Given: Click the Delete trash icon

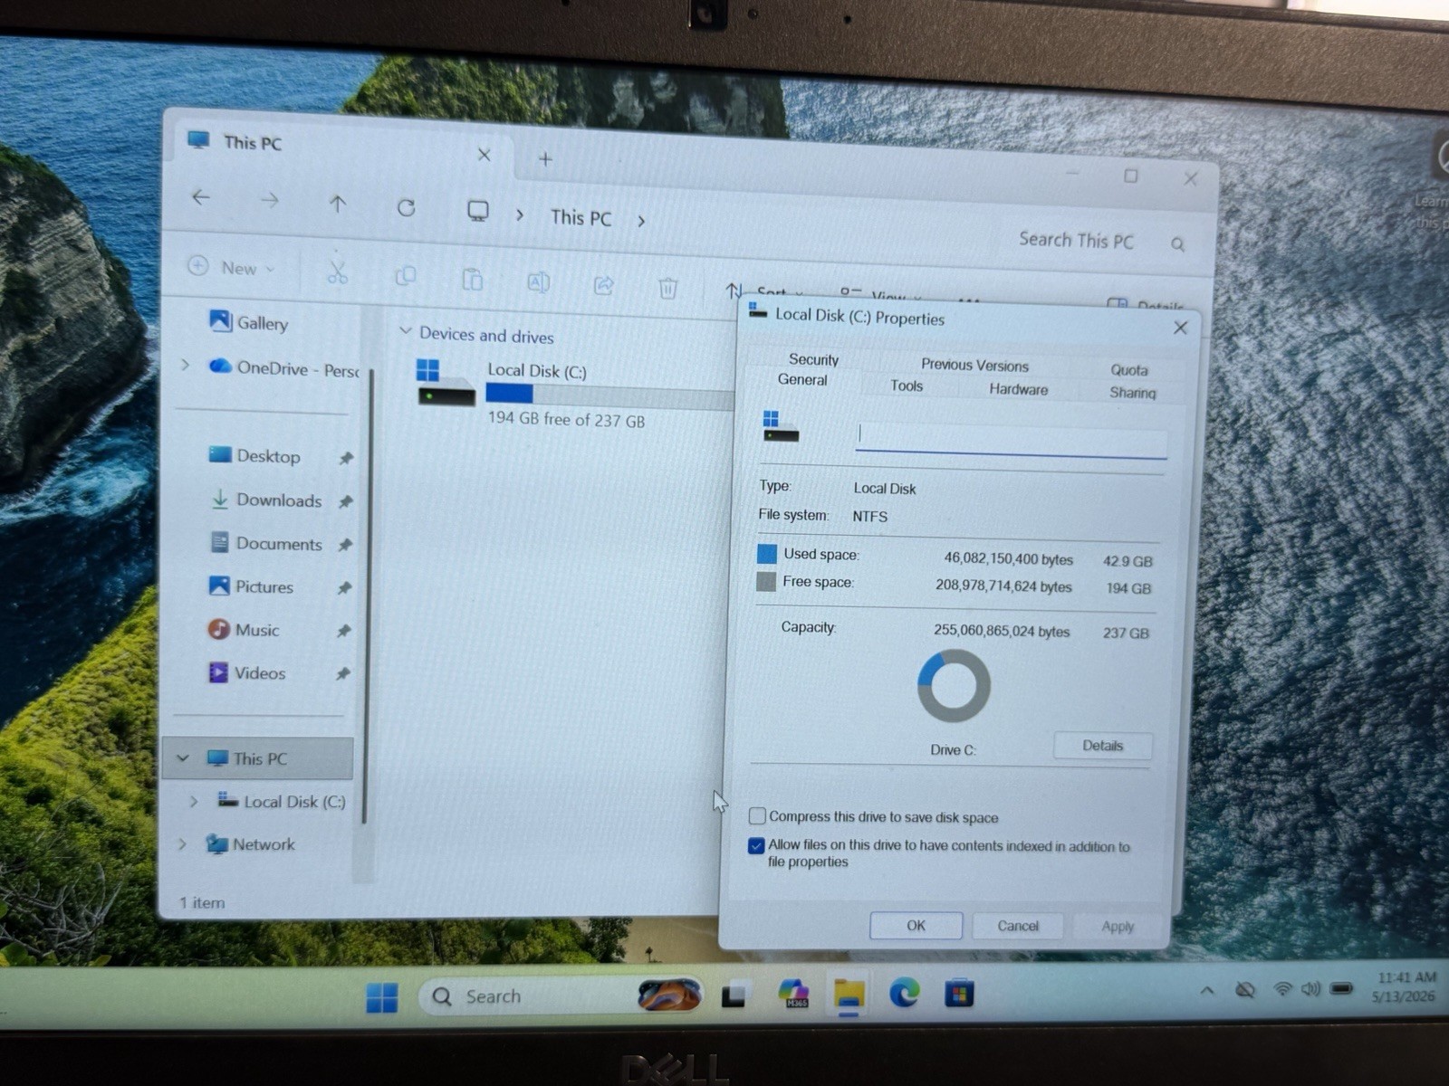Looking at the screenshot, I should tap(667, 288).
